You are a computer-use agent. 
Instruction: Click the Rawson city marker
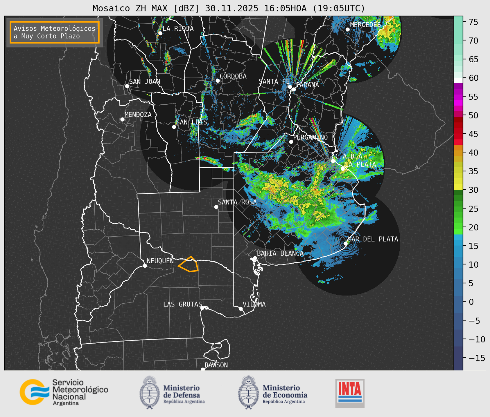click(203, 369)
